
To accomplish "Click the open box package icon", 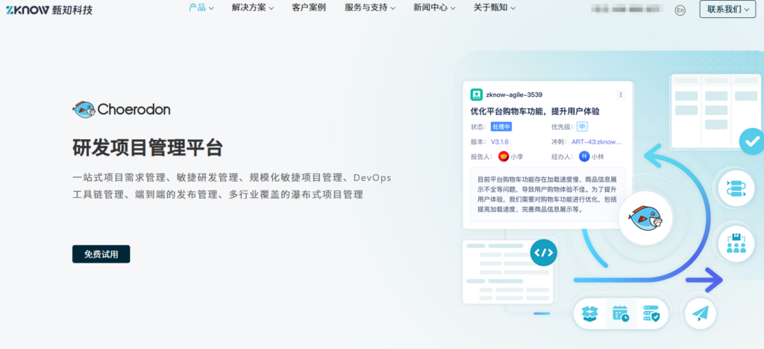I will point(589,314).
